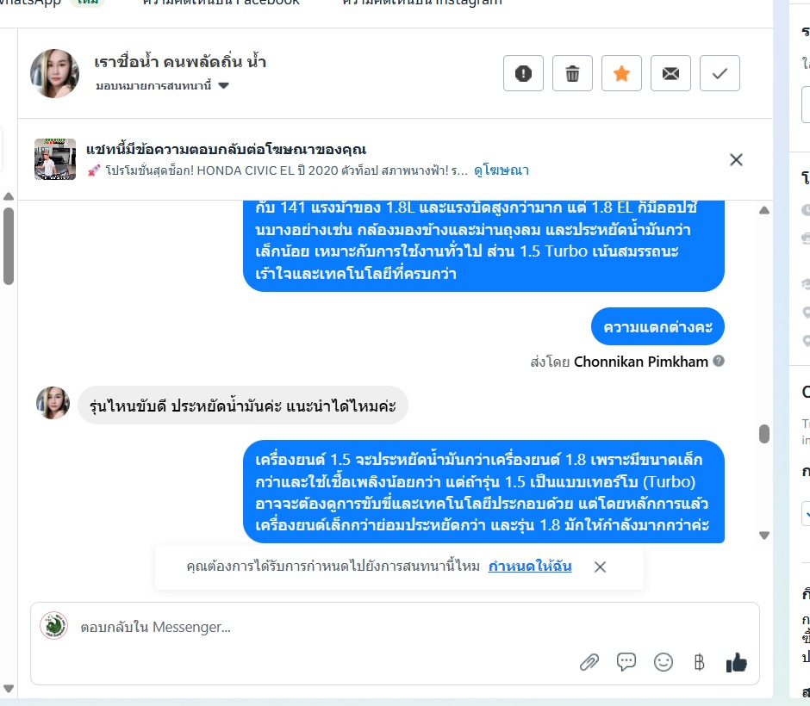Mark conversation unread with envelope icon
Image resolution: width=810 pixels, height=706 pixels.
(670, 73)
